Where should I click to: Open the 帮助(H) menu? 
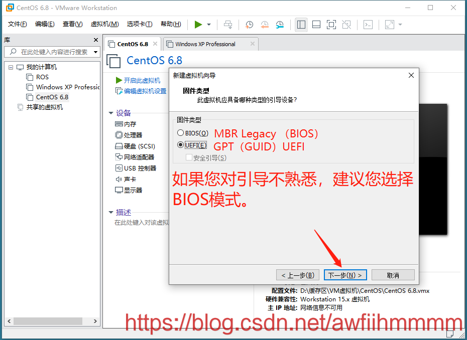tap(171, 24)
